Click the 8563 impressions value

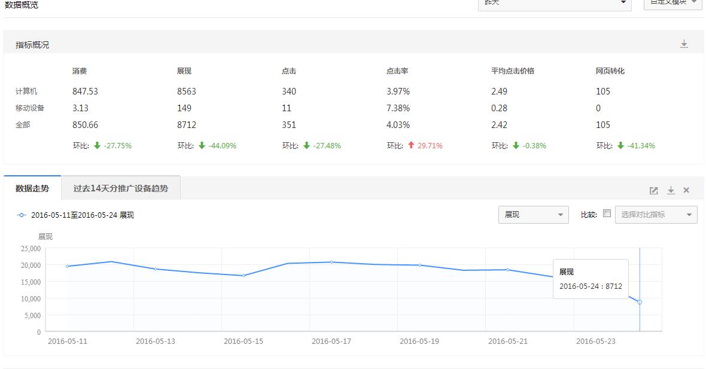(187, 92)
